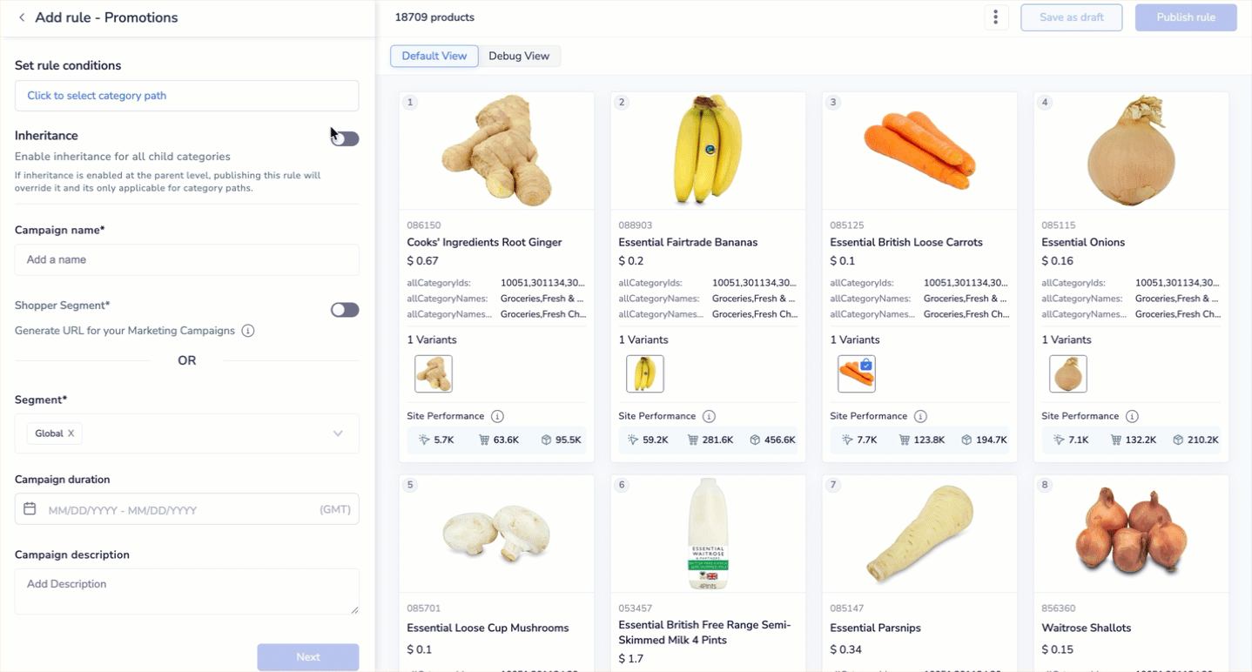The image size is (1252, 672).
Task: Click the calendar icon in Campaign duration
Action: click(x=30, y=509)
